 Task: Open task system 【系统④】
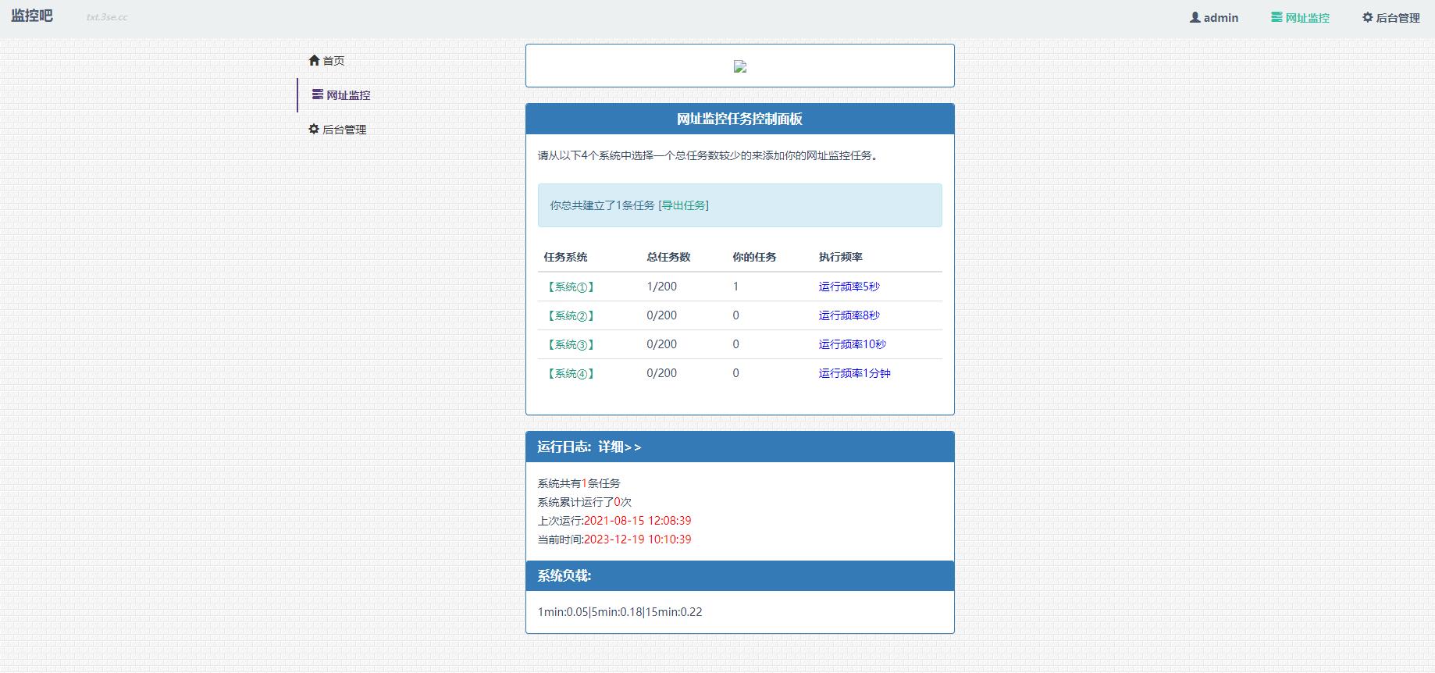571,373
